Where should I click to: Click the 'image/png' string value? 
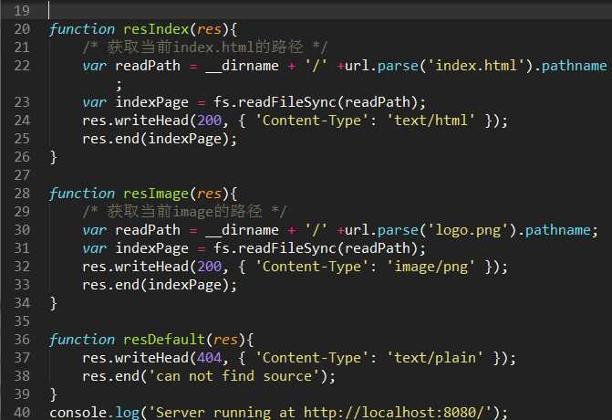(430, 267)
